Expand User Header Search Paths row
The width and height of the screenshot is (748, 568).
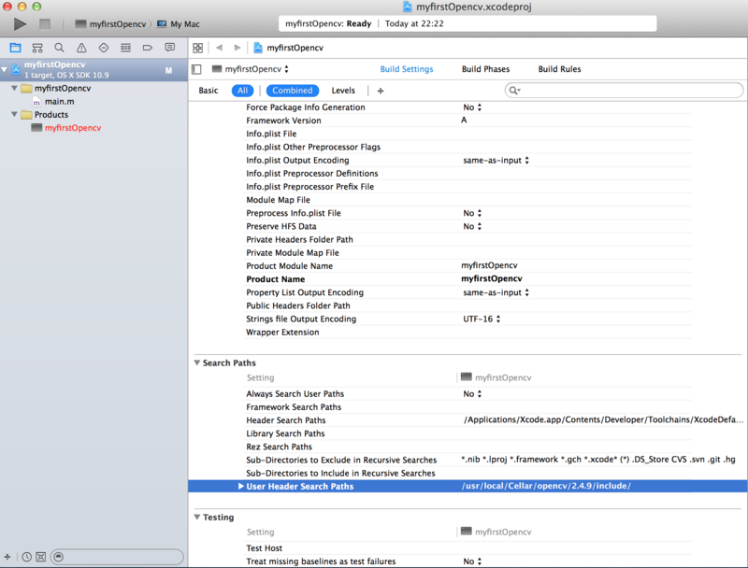pos(241,486)
